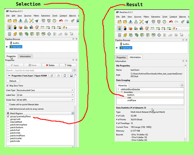Enable Add dimensional units to array names
The width and height of the screenshot is (194, 155).
tap(7, 109)
